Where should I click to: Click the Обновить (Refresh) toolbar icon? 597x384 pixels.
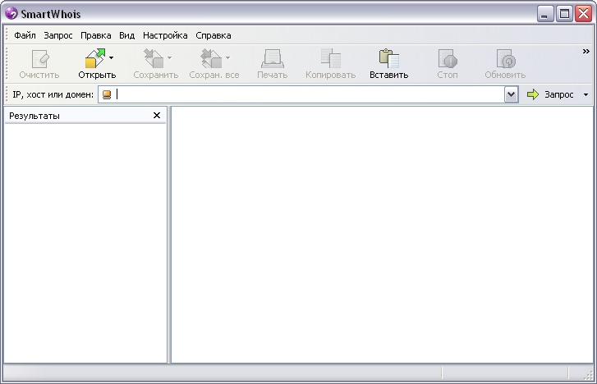tap(506, 59)
